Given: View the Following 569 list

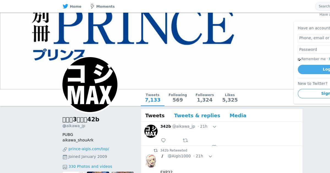Looking at the screenshot, I should click(x=178, y=98).
